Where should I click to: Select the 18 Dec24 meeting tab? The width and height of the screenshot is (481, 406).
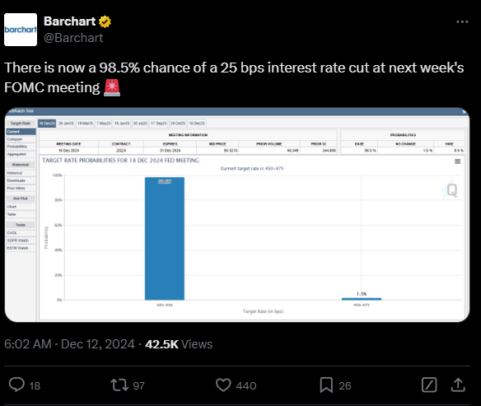[x=47, y=124]
